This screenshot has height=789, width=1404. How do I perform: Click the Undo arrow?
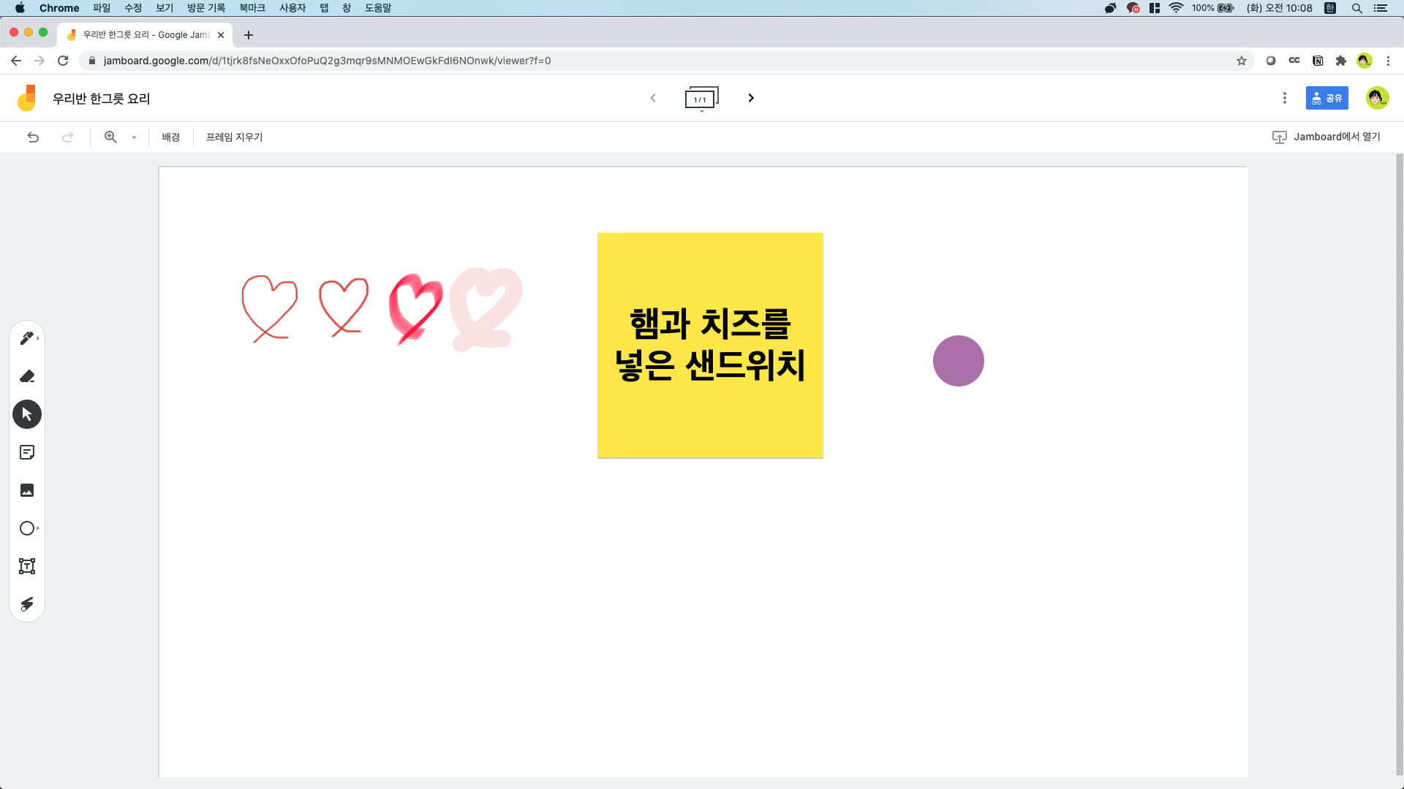click(33, 137)
